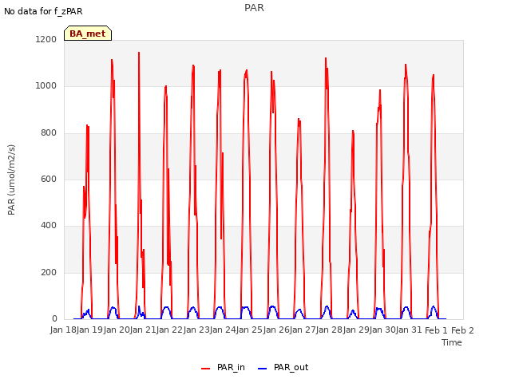Click the blue PAR_out legend swatch
Screen dimensions: 511x383
pos(263,369)
